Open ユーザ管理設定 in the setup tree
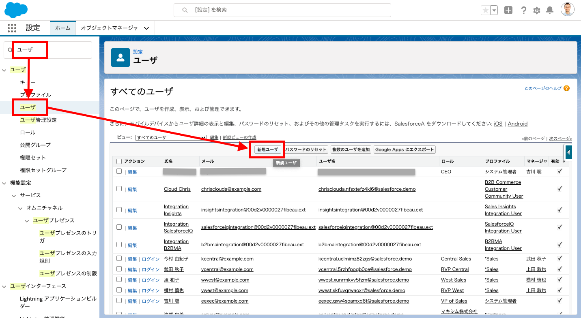The width and height of the screenshot is (581, 318). pyautogui.click(x=38, y=120)
